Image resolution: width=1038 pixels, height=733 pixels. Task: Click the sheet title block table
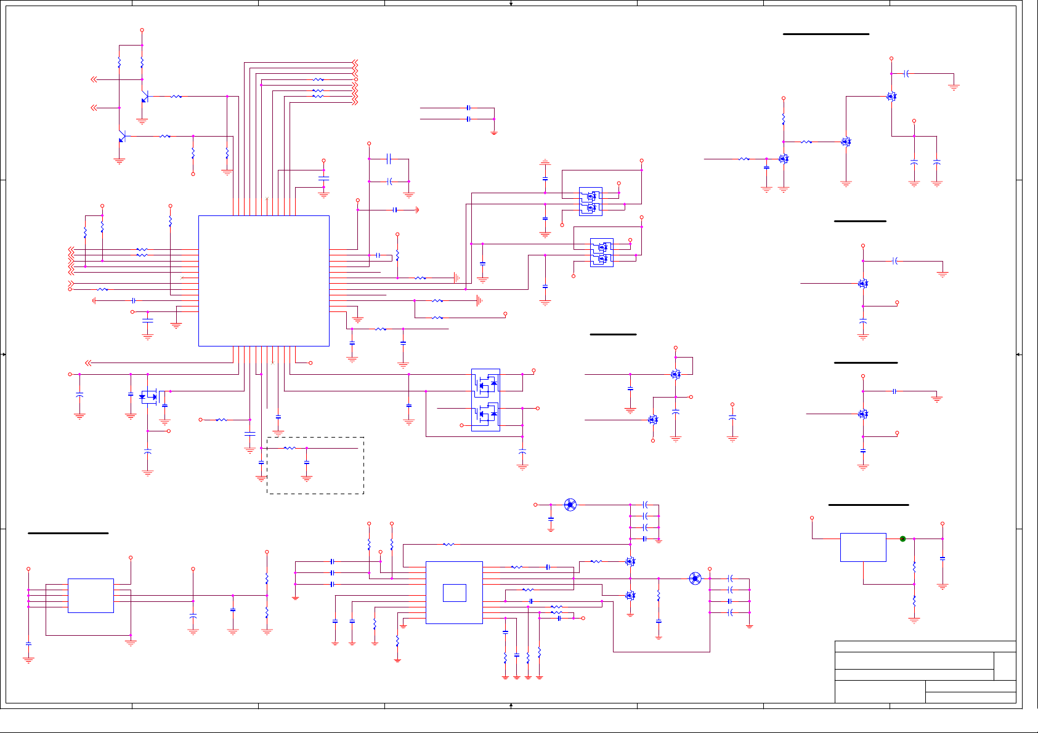925,672
